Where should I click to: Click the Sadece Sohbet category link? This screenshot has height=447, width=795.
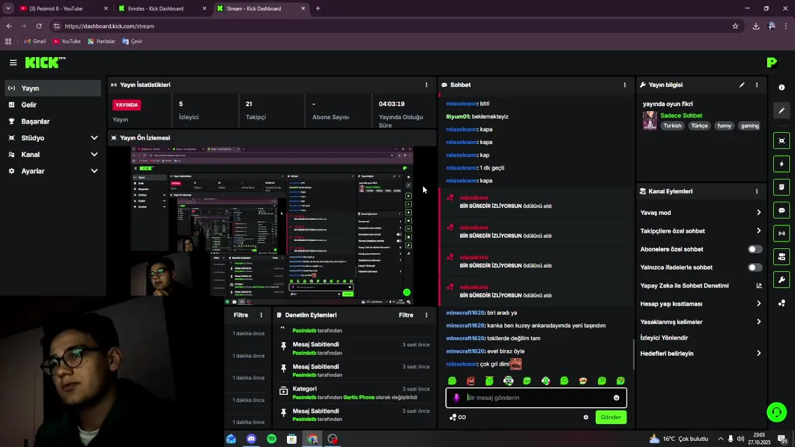[681, 116]
